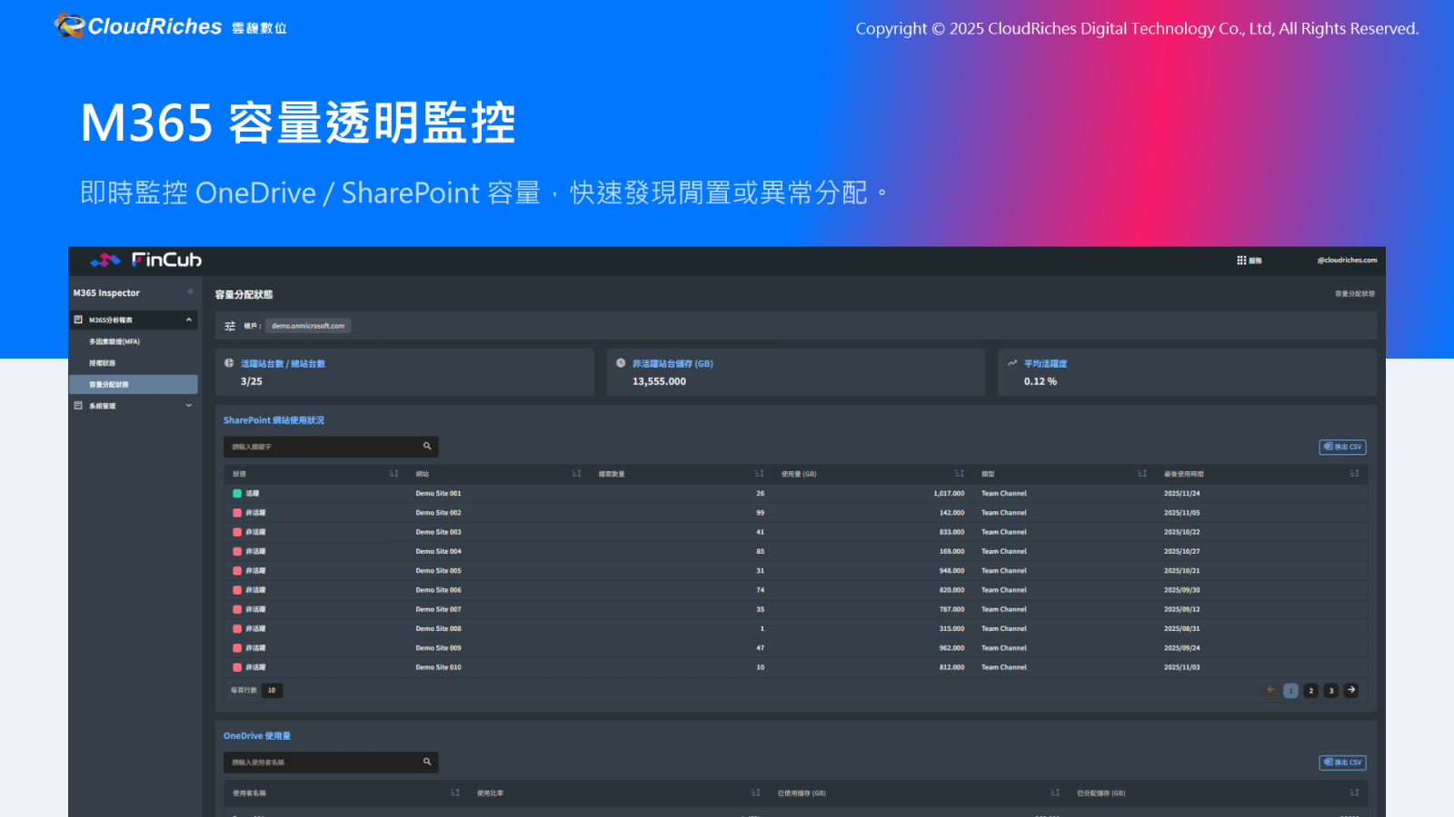Click the OneDrive usage section heading
1454x817 pixels.
[257, 736]
